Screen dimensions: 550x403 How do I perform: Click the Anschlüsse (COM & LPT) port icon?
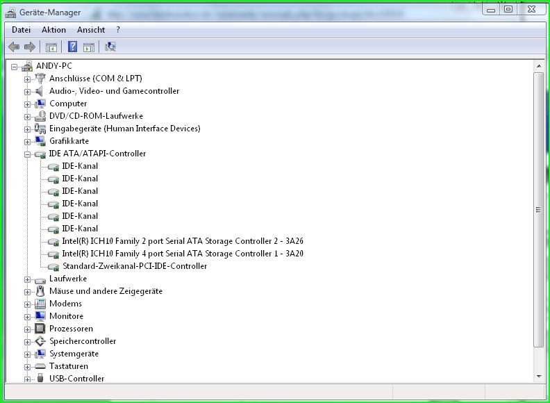40,79
